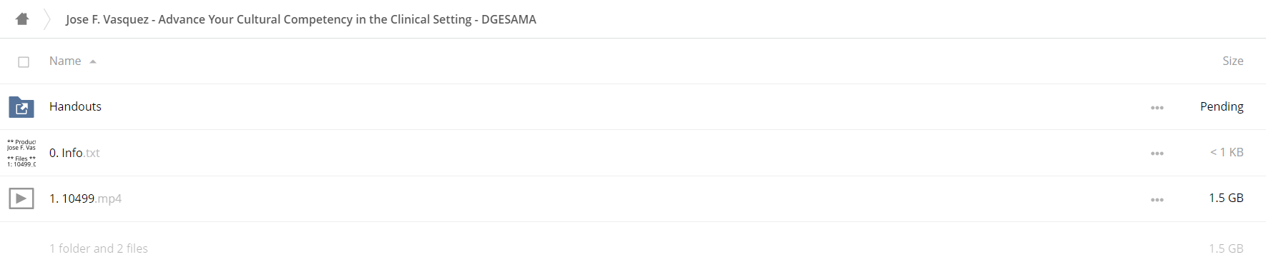Open the three-dot menu for 0. Info.txt
Image resolution: width=1266 pixels, height=272 pixels.
[x=1157, y=153]
